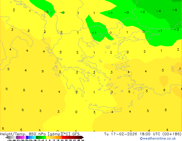Click the 'Height/Temp. 850 hPa' map title
The image size is (182, 141).
pyautogui.click(x=23, y=134)
